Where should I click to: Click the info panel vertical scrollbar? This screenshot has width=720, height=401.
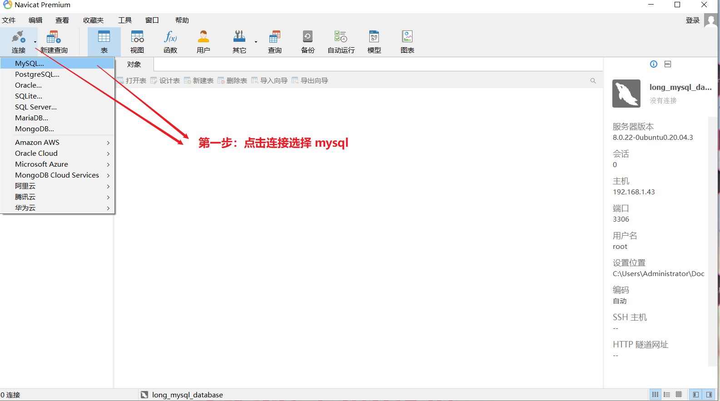tap(712, 241)
